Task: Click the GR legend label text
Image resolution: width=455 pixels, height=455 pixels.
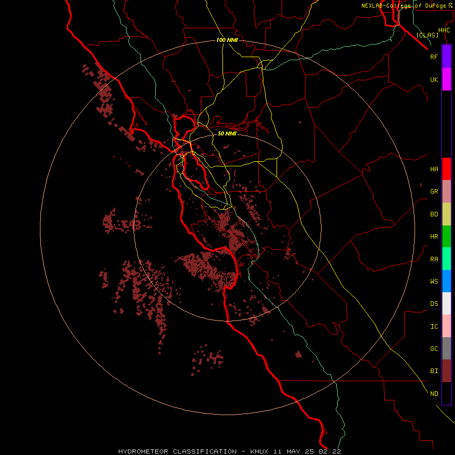Action: (x=434, y=192)
